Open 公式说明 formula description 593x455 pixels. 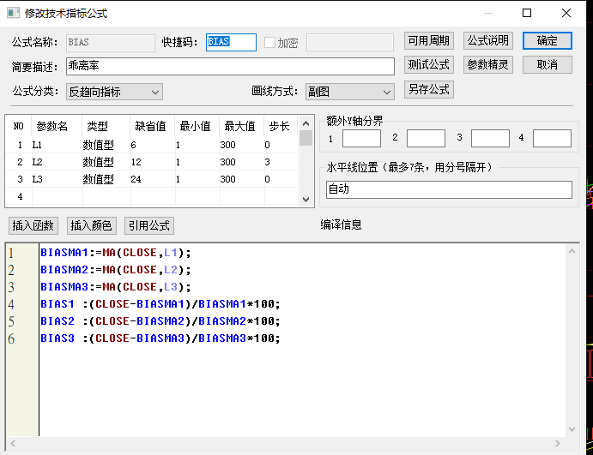pyautogui.click(x=488, y=40)
